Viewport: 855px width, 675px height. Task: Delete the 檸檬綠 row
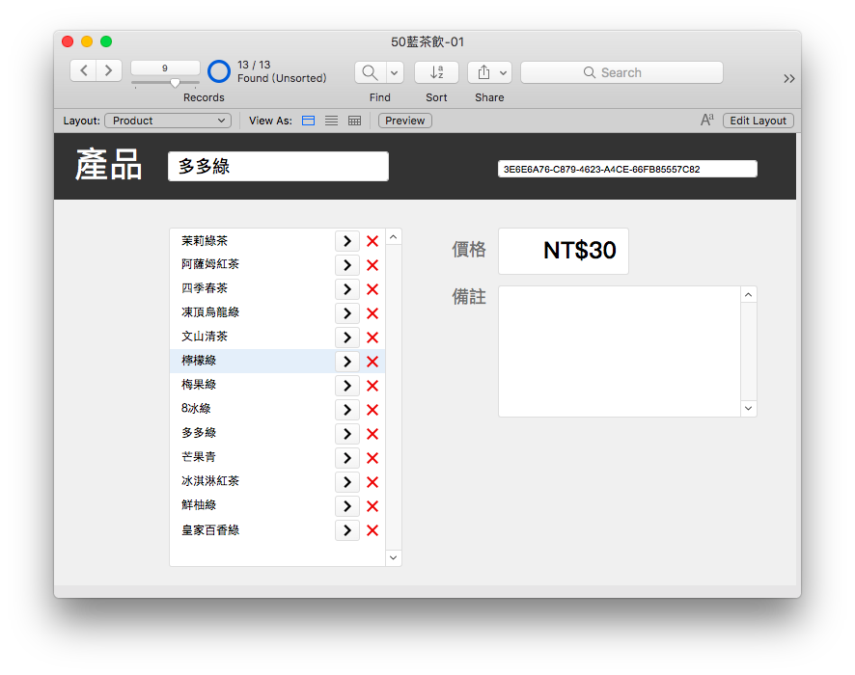pos(372,362)
